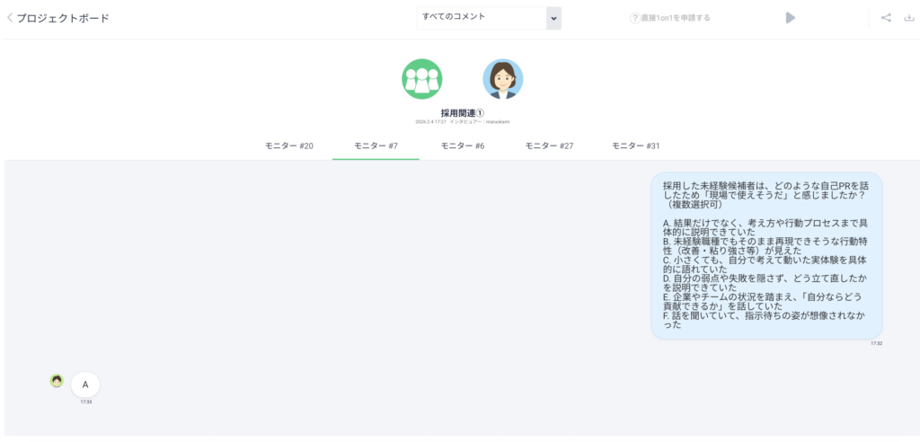Viewport: 920px width, 442px height.
Task: Open the すべてのコメント dropdown arrow
Action: [553, 18]
